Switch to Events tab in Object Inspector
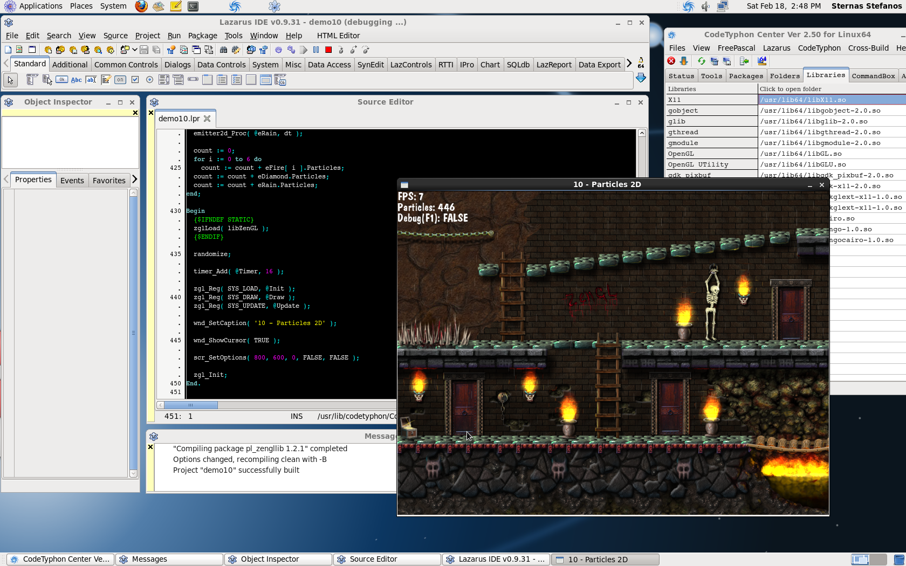 72,181
